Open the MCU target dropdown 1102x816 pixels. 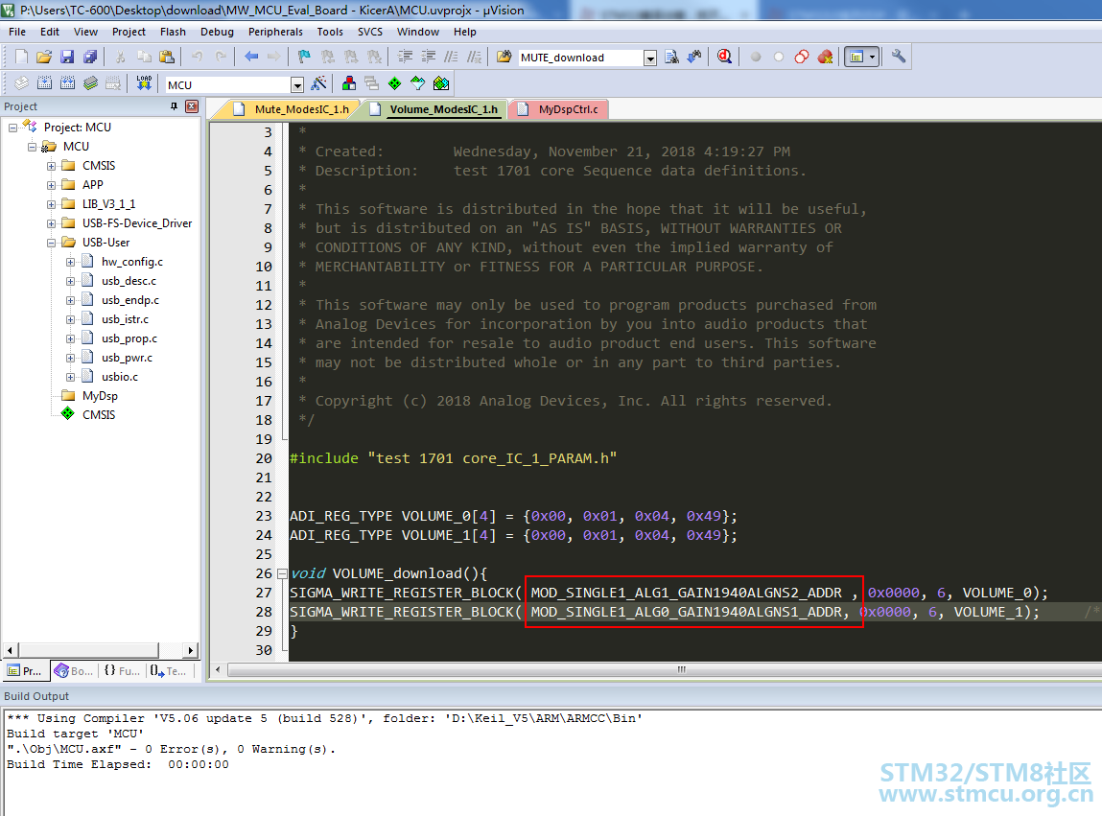click(x=297, y=85)
